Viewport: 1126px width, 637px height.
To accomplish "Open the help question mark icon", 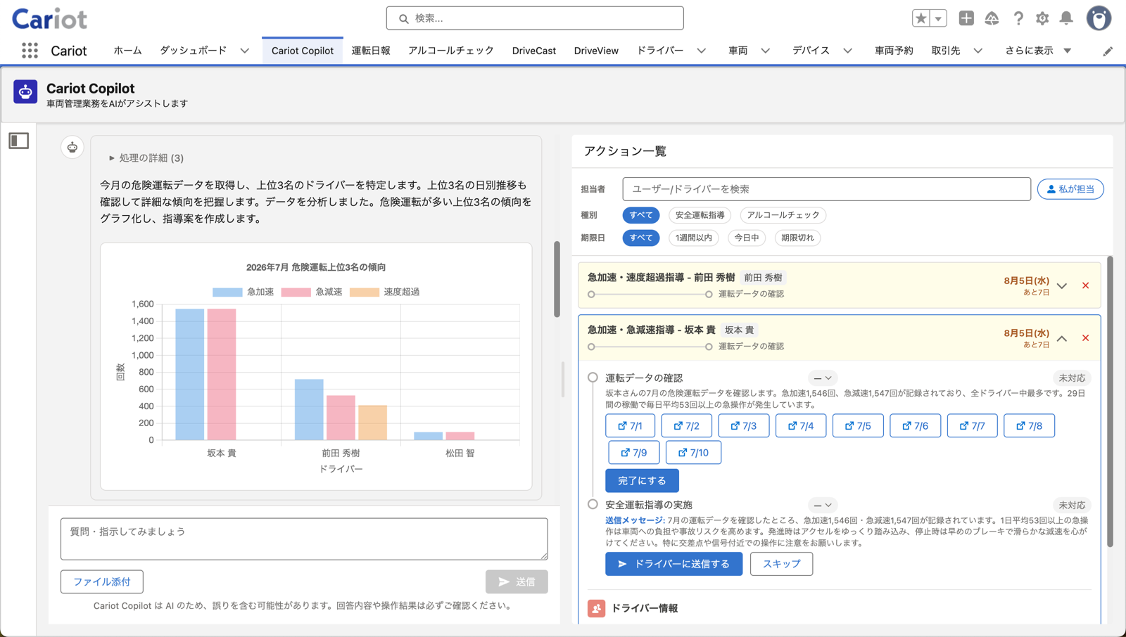I will pos(1018,18).
